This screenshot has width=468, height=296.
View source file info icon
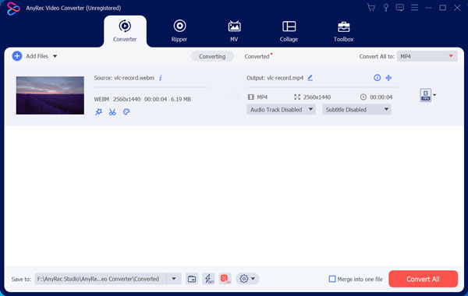click(x=160, y=78)
